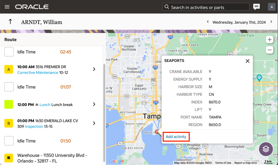The height and width of the screenshot is (165, 278).
Task: Go to next day arrow
Action: click(x=271, y=22)
